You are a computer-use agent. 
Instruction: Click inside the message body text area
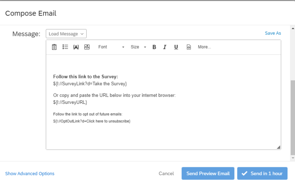point(163,135)
